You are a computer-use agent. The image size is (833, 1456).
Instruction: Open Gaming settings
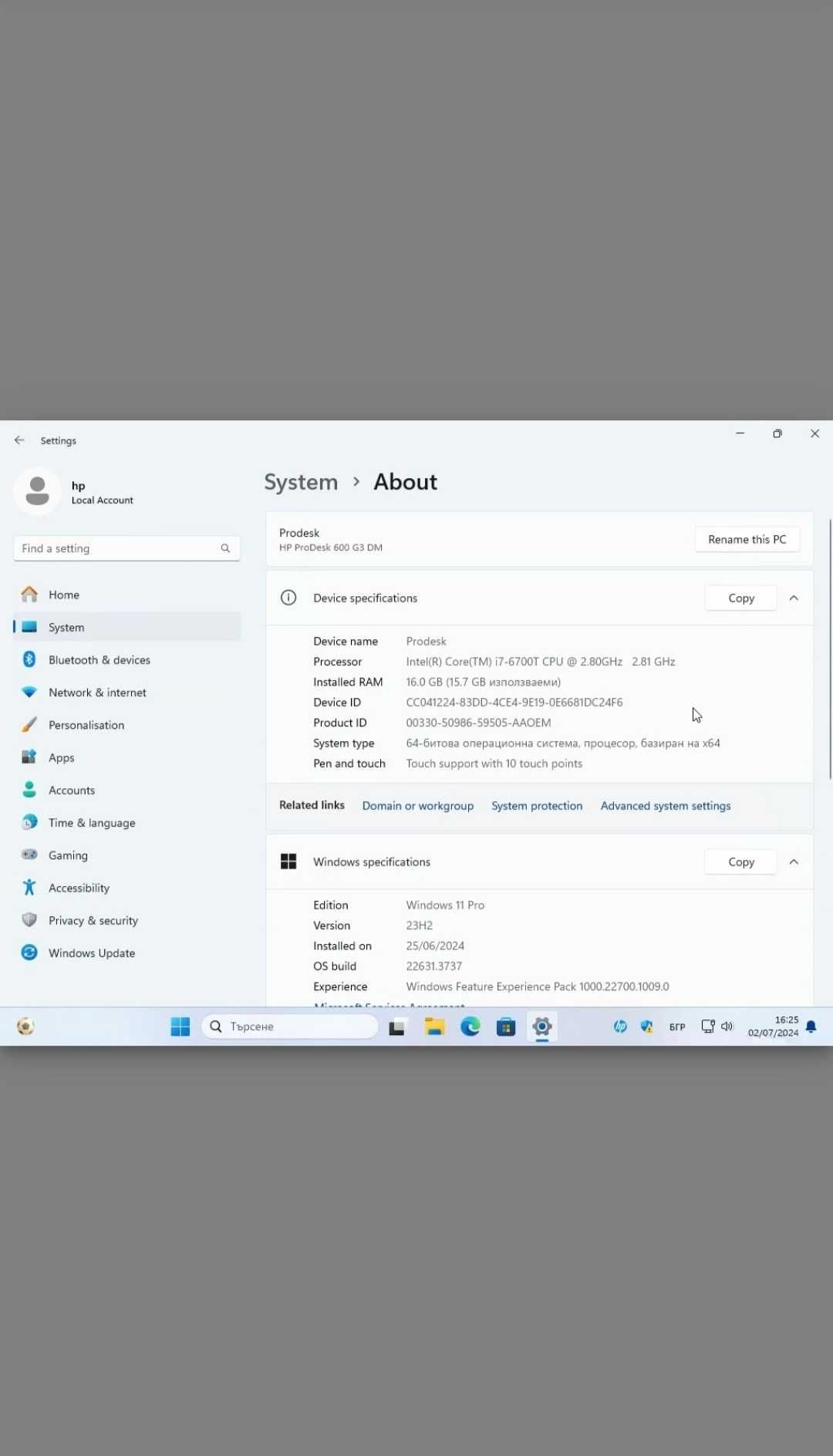[x=127, y=855]
